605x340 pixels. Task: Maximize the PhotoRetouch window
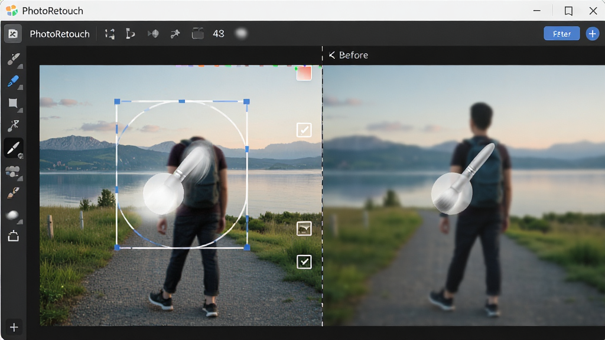click(x=568, y=11)
